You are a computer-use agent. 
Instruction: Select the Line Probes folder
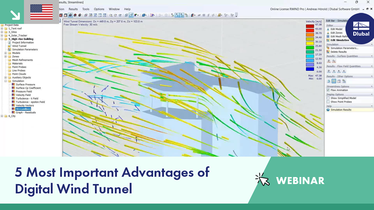click(19, 71)
